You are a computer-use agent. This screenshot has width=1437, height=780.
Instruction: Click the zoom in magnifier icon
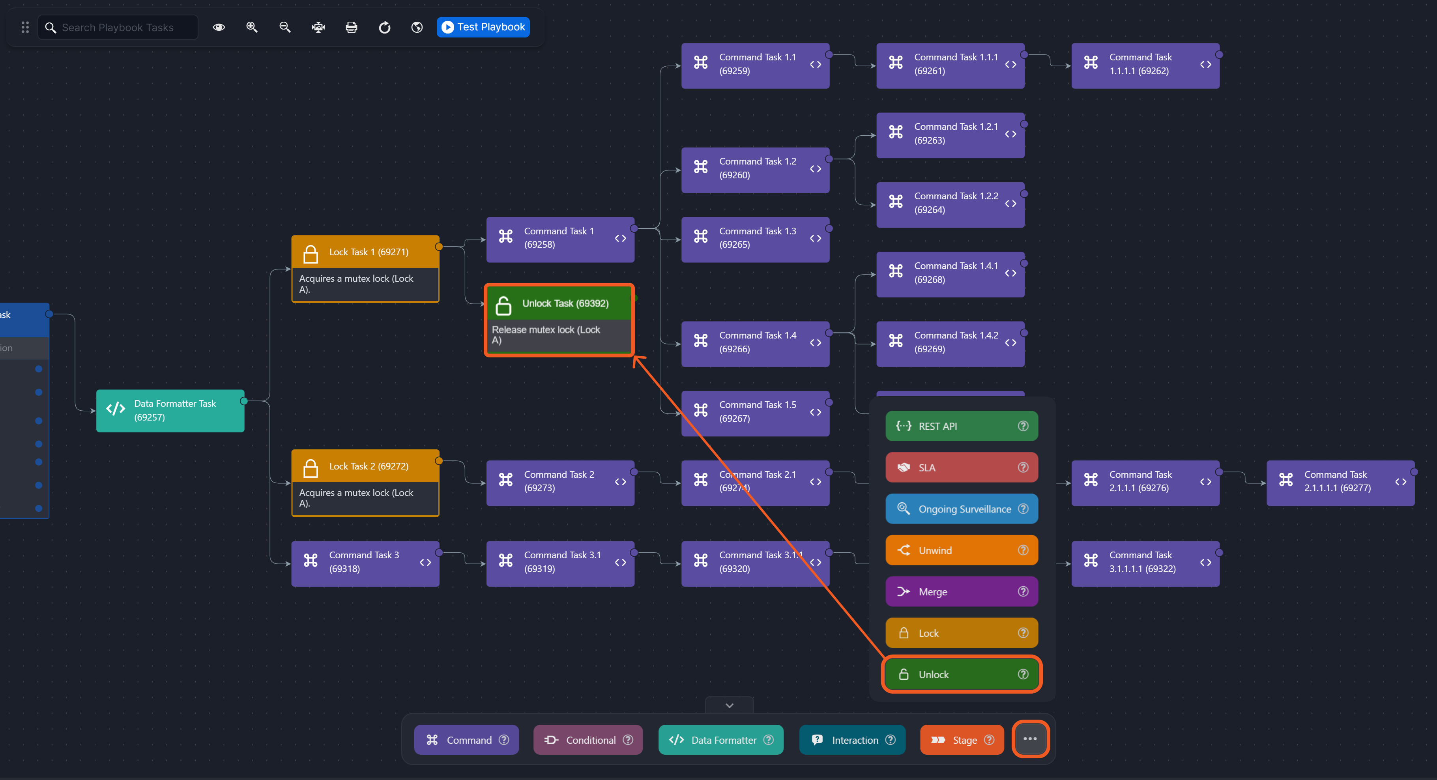252,27
